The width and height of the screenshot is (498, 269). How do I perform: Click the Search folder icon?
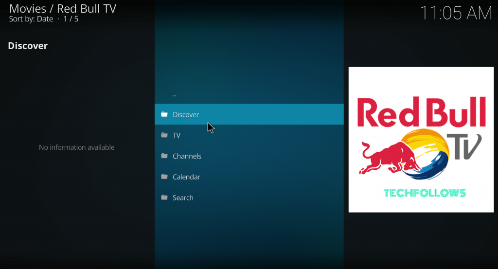tap(164, 197)
